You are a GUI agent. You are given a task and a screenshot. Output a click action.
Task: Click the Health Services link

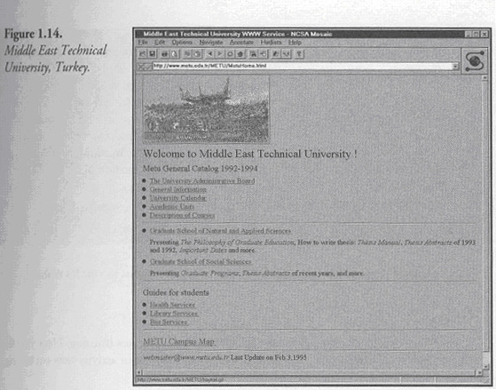click(x=172, y=305)
